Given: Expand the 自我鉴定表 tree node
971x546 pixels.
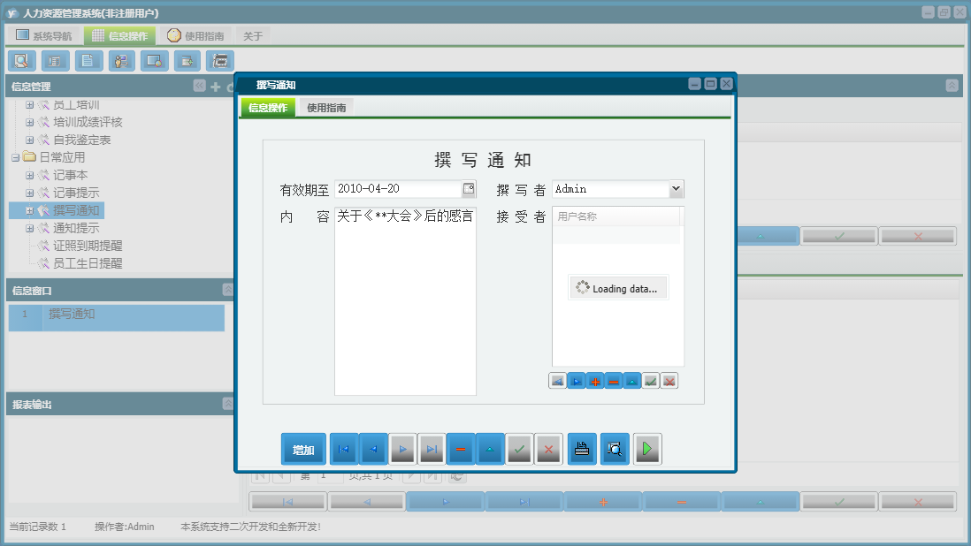Looking at the screenshot, I should 30,140.
